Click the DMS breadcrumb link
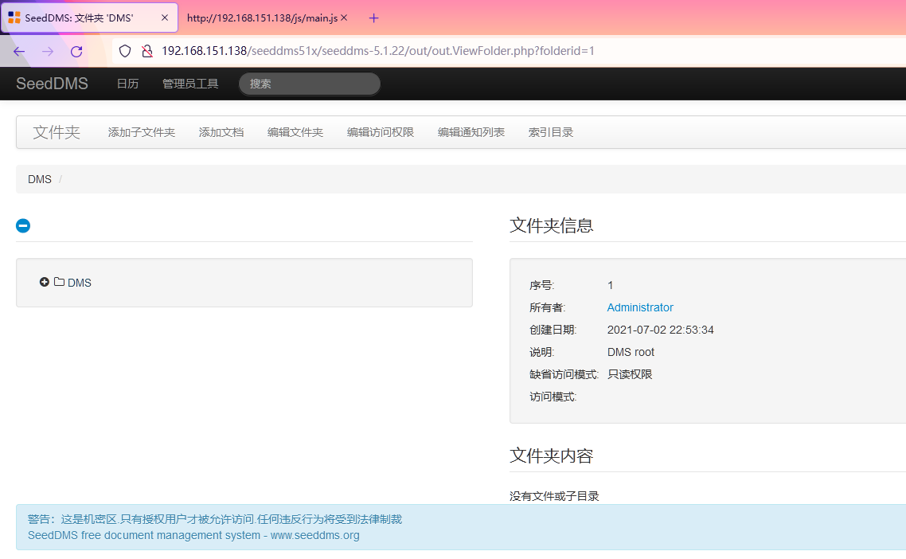This screenshot has width=906, height=559. point(40,179)
